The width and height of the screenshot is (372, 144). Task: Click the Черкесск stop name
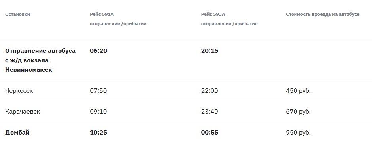pyautogui.click(x=19, y=91)
